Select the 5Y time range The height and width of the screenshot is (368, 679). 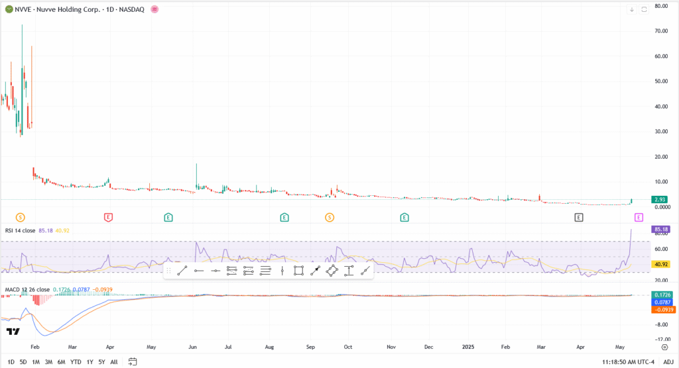tap(101, 362)
